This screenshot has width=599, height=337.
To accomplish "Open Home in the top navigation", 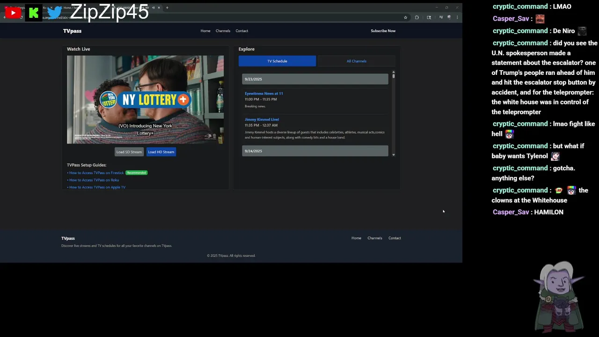I will click(205, 31).
